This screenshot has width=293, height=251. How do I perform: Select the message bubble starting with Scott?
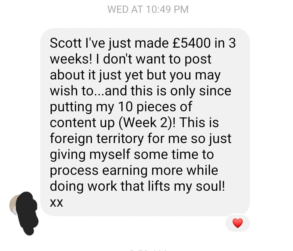[x=145, y=122]
